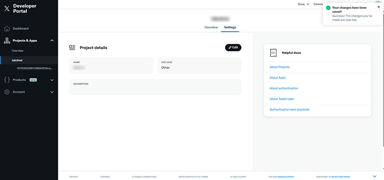Open Developer Policy & Terms link
Screen dimensions: 384x180
tap(193, 177)
